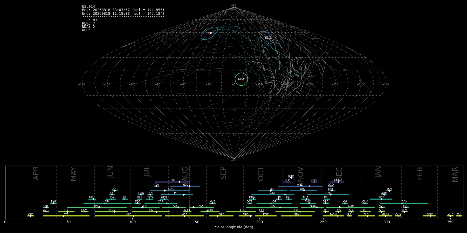This screenshot has width=467, height=233.
Task: Click the USL014 station header text
Action: pyautogui.click(x=88, y=7)
